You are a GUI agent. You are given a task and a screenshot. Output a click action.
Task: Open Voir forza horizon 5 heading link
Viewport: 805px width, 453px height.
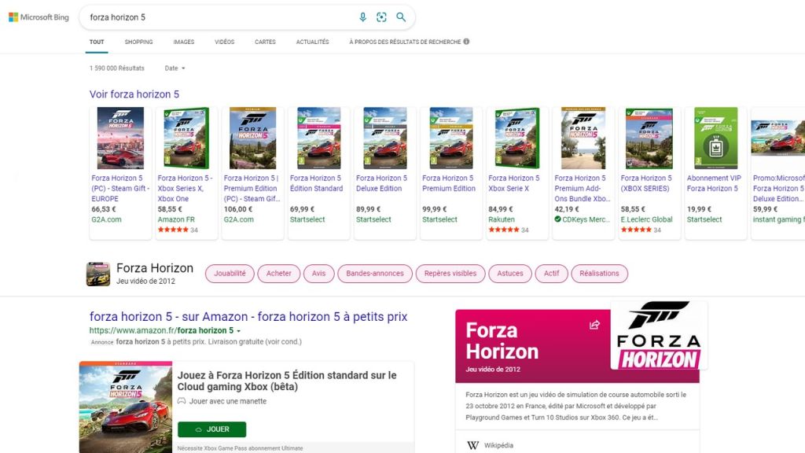pyautogui.click(x=134, y=94)
